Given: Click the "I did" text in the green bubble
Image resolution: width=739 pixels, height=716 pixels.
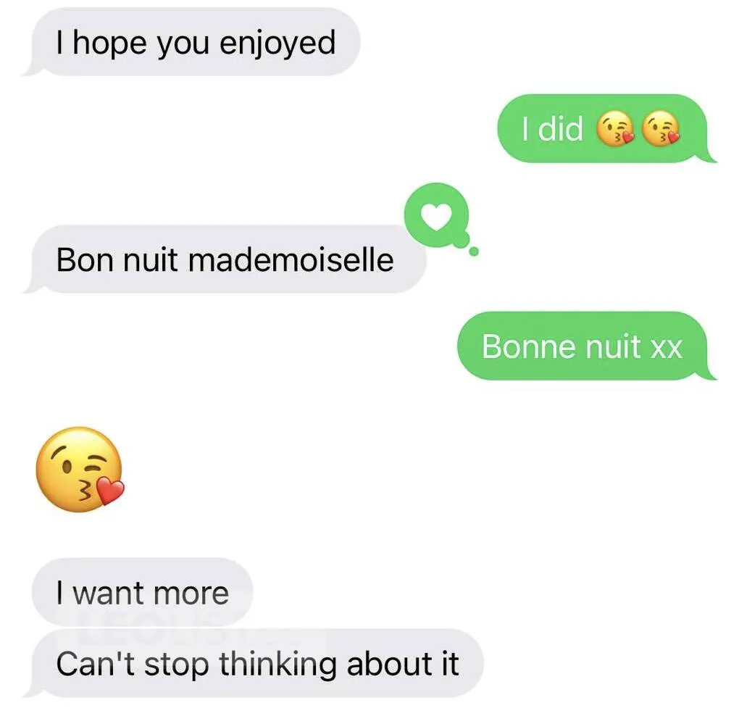Looking at the screenshot, I should click(552, 129).
